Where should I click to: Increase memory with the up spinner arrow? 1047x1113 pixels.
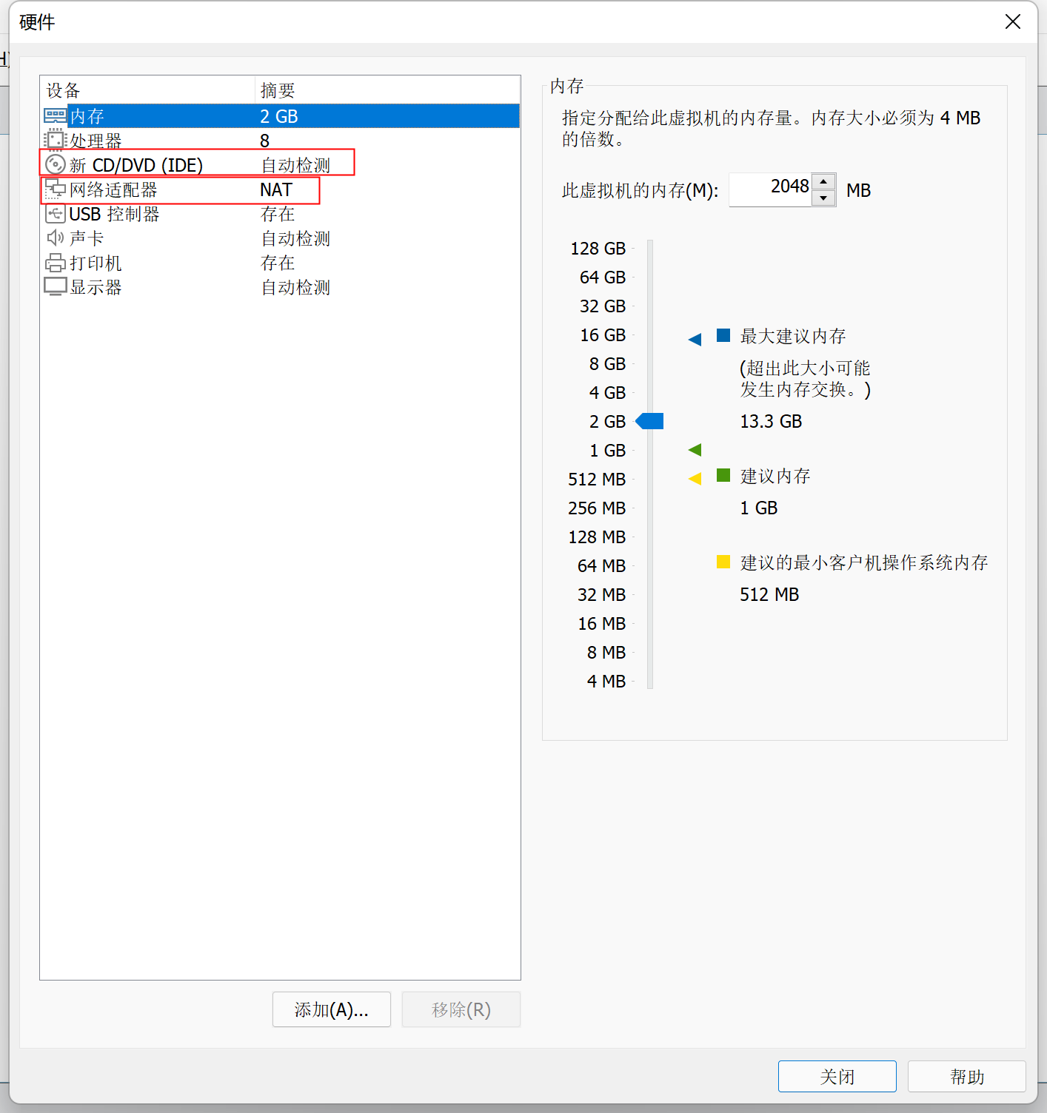pos(823,181)
